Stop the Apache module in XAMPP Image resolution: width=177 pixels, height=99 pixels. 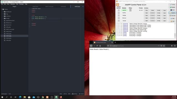(x=147, y=10)
